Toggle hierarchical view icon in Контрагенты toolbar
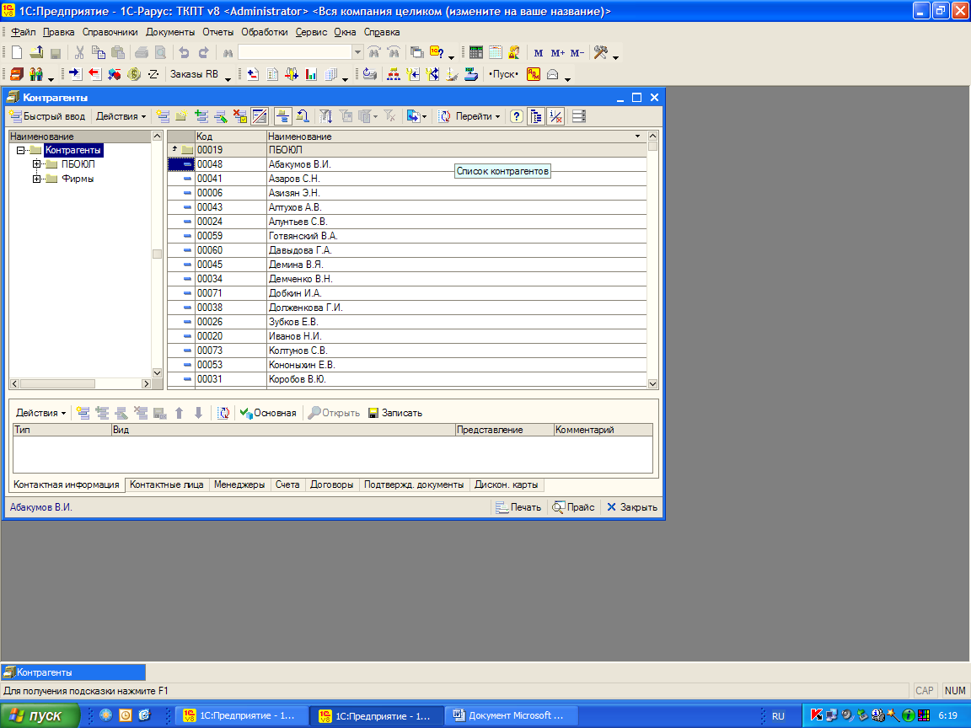Image resolution: width=971 pixels, height=728 pixels. coord(282,115)
